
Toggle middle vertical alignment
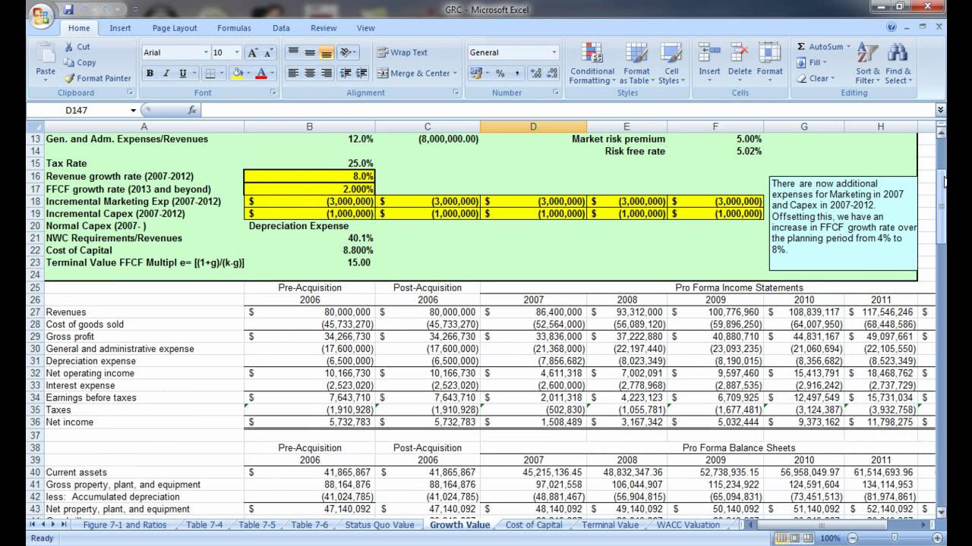[x=310, y=52]
